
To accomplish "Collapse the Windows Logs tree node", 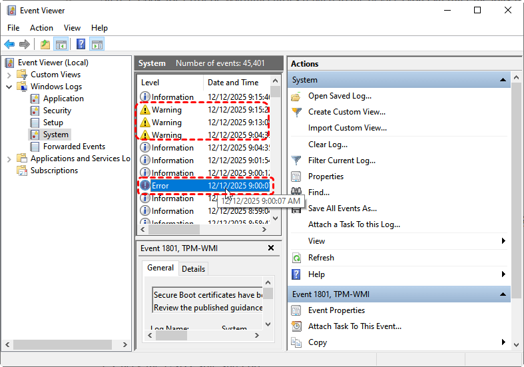I will pos(9,87).
